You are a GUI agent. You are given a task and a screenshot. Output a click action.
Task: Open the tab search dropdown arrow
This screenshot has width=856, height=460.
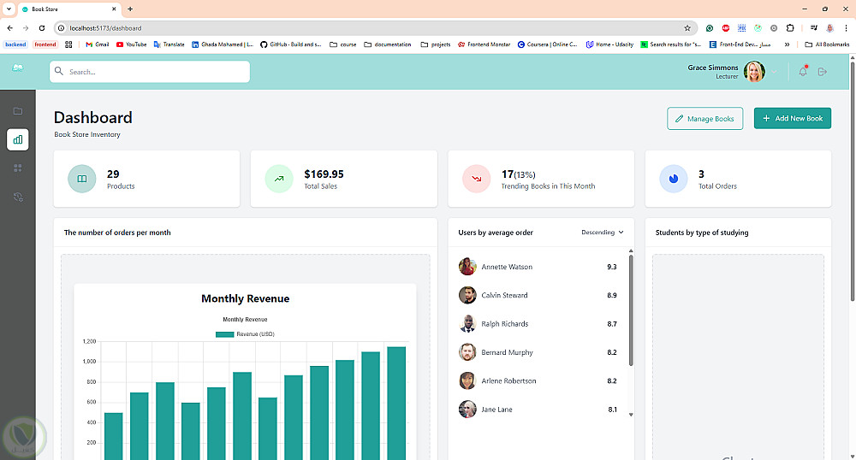pos(9,9)
